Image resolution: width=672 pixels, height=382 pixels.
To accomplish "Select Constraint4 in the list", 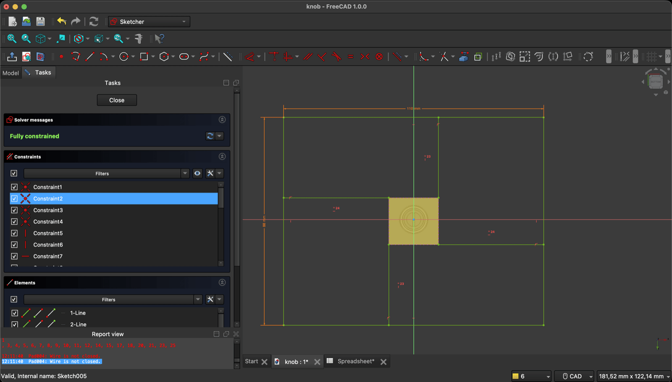I will click(x=114, y=222).
